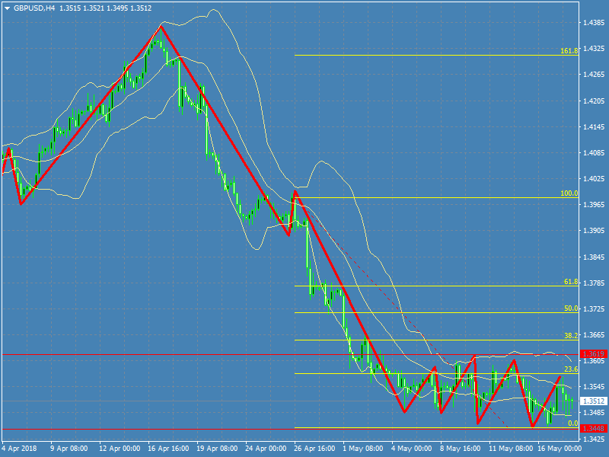This screenshot has height=457, width=609.
Task: Select the 23.6 Fibonacci level label
Action: tap(570, 369)
